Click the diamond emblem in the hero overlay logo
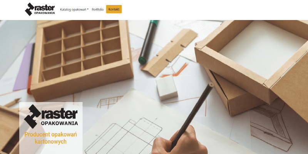 click(33, 116)
